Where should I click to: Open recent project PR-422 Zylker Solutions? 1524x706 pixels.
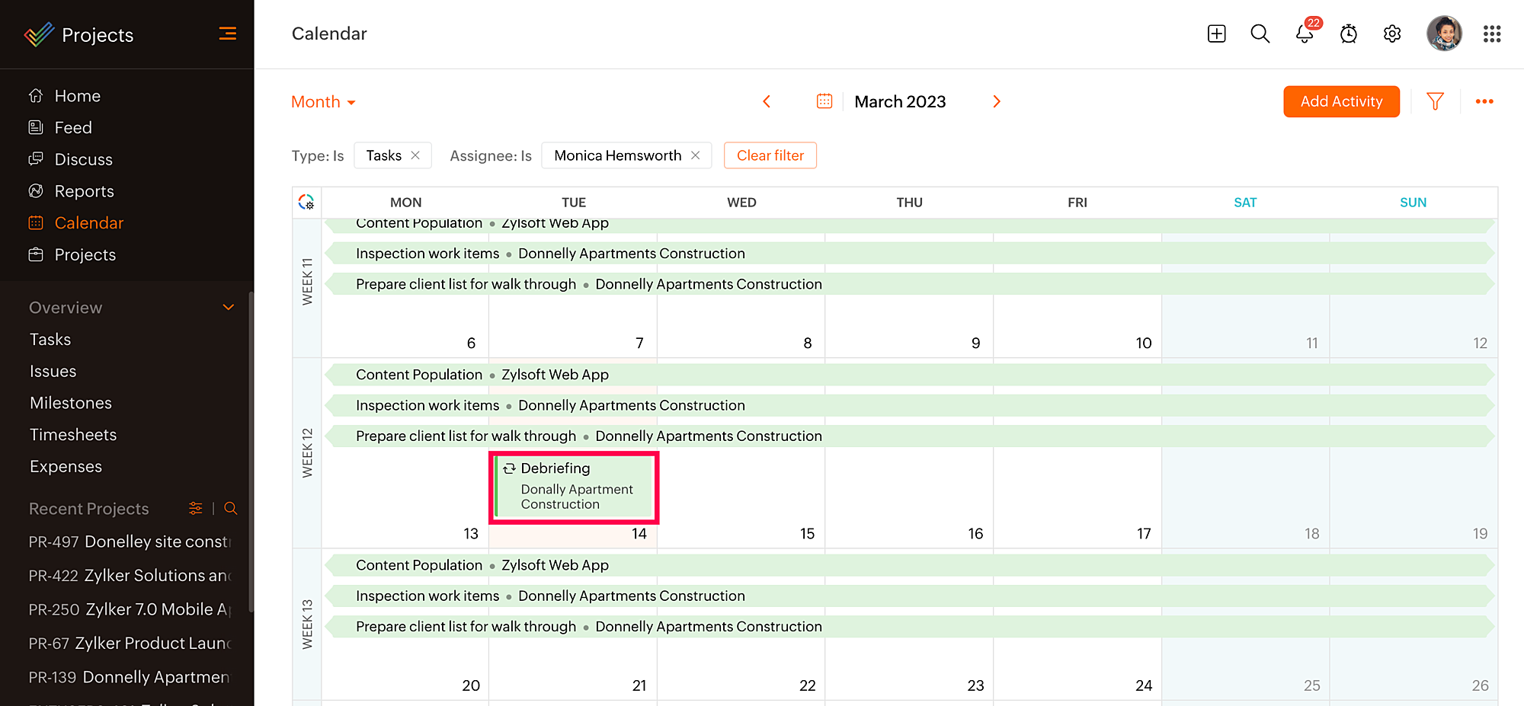(130, 576)
